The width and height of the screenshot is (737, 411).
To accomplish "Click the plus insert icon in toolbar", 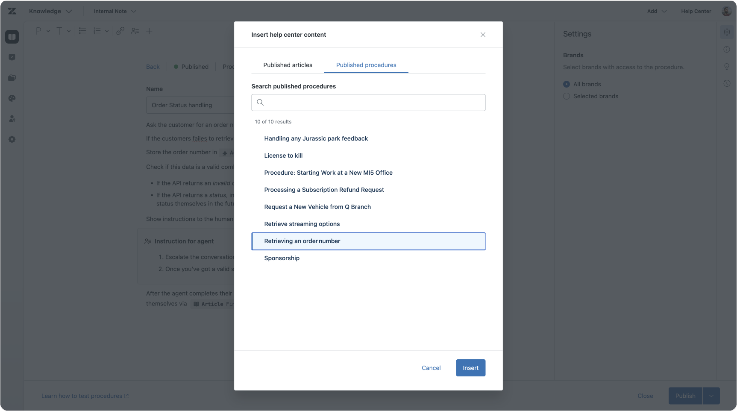I will (x=149, y=31).
